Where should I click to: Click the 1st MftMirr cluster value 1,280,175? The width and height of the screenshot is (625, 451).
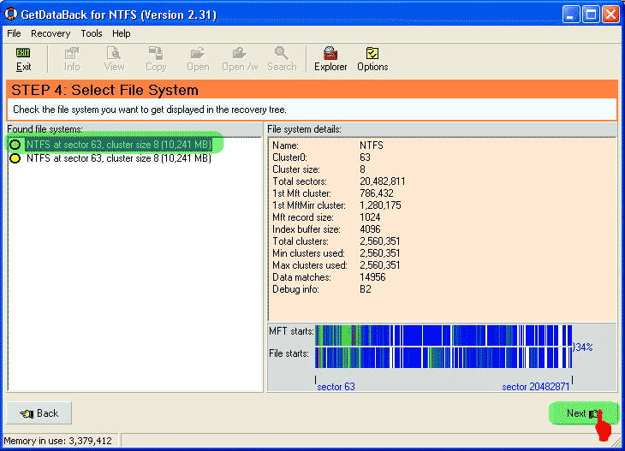point(380,205)
